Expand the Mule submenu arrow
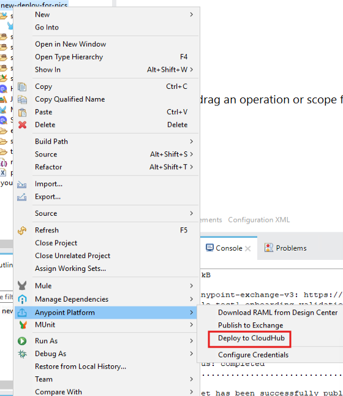The image size is (343, 396). click(x=192, y=286)
